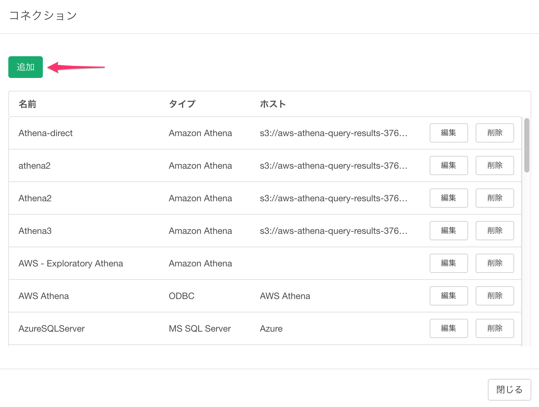Click 編集 for the ODBC AWS Athena row
The image size is (539, 407).
[x=449, y=296]
